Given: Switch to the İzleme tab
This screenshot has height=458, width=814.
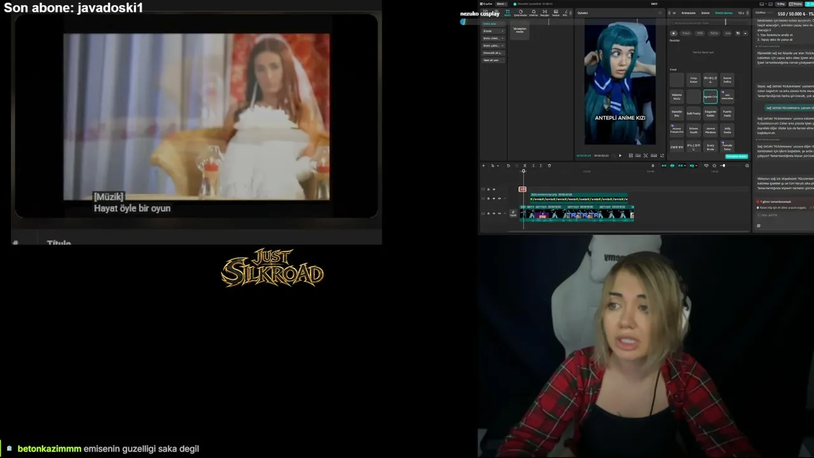Looking at the screenshot, I should tap(705, 13).
